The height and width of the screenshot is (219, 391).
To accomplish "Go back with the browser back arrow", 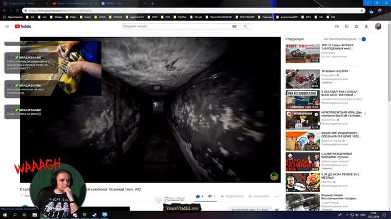I will [x=4, y=11].
